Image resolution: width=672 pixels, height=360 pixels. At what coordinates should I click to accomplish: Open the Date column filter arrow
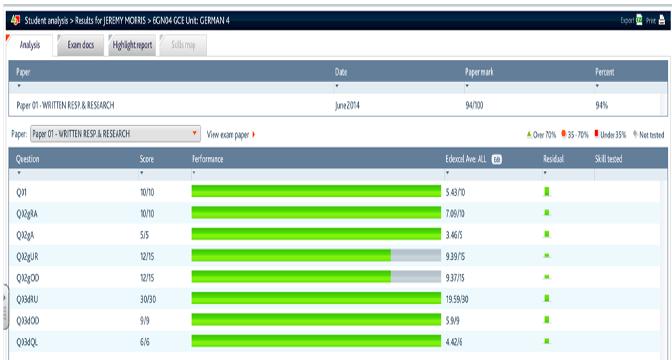338,87
